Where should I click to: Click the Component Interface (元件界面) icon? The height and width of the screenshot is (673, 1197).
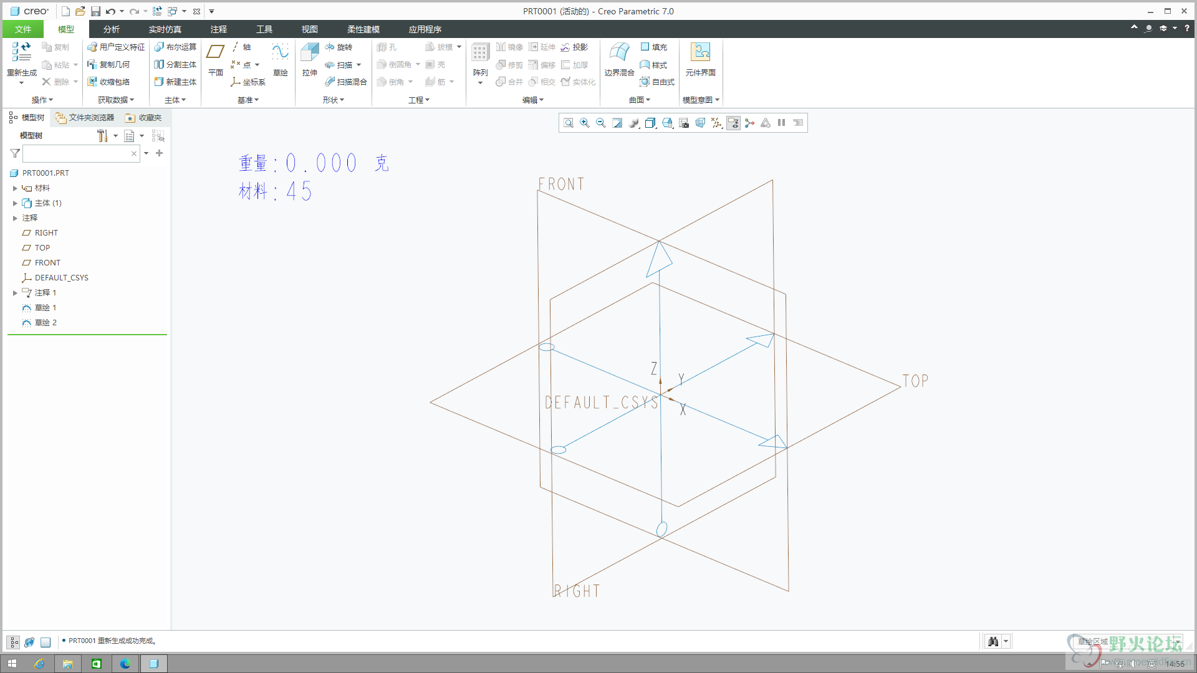pyautogui.click(x=701, y=60)
